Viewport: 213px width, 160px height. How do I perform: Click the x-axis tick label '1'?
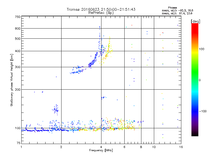(x=21, y=147)
